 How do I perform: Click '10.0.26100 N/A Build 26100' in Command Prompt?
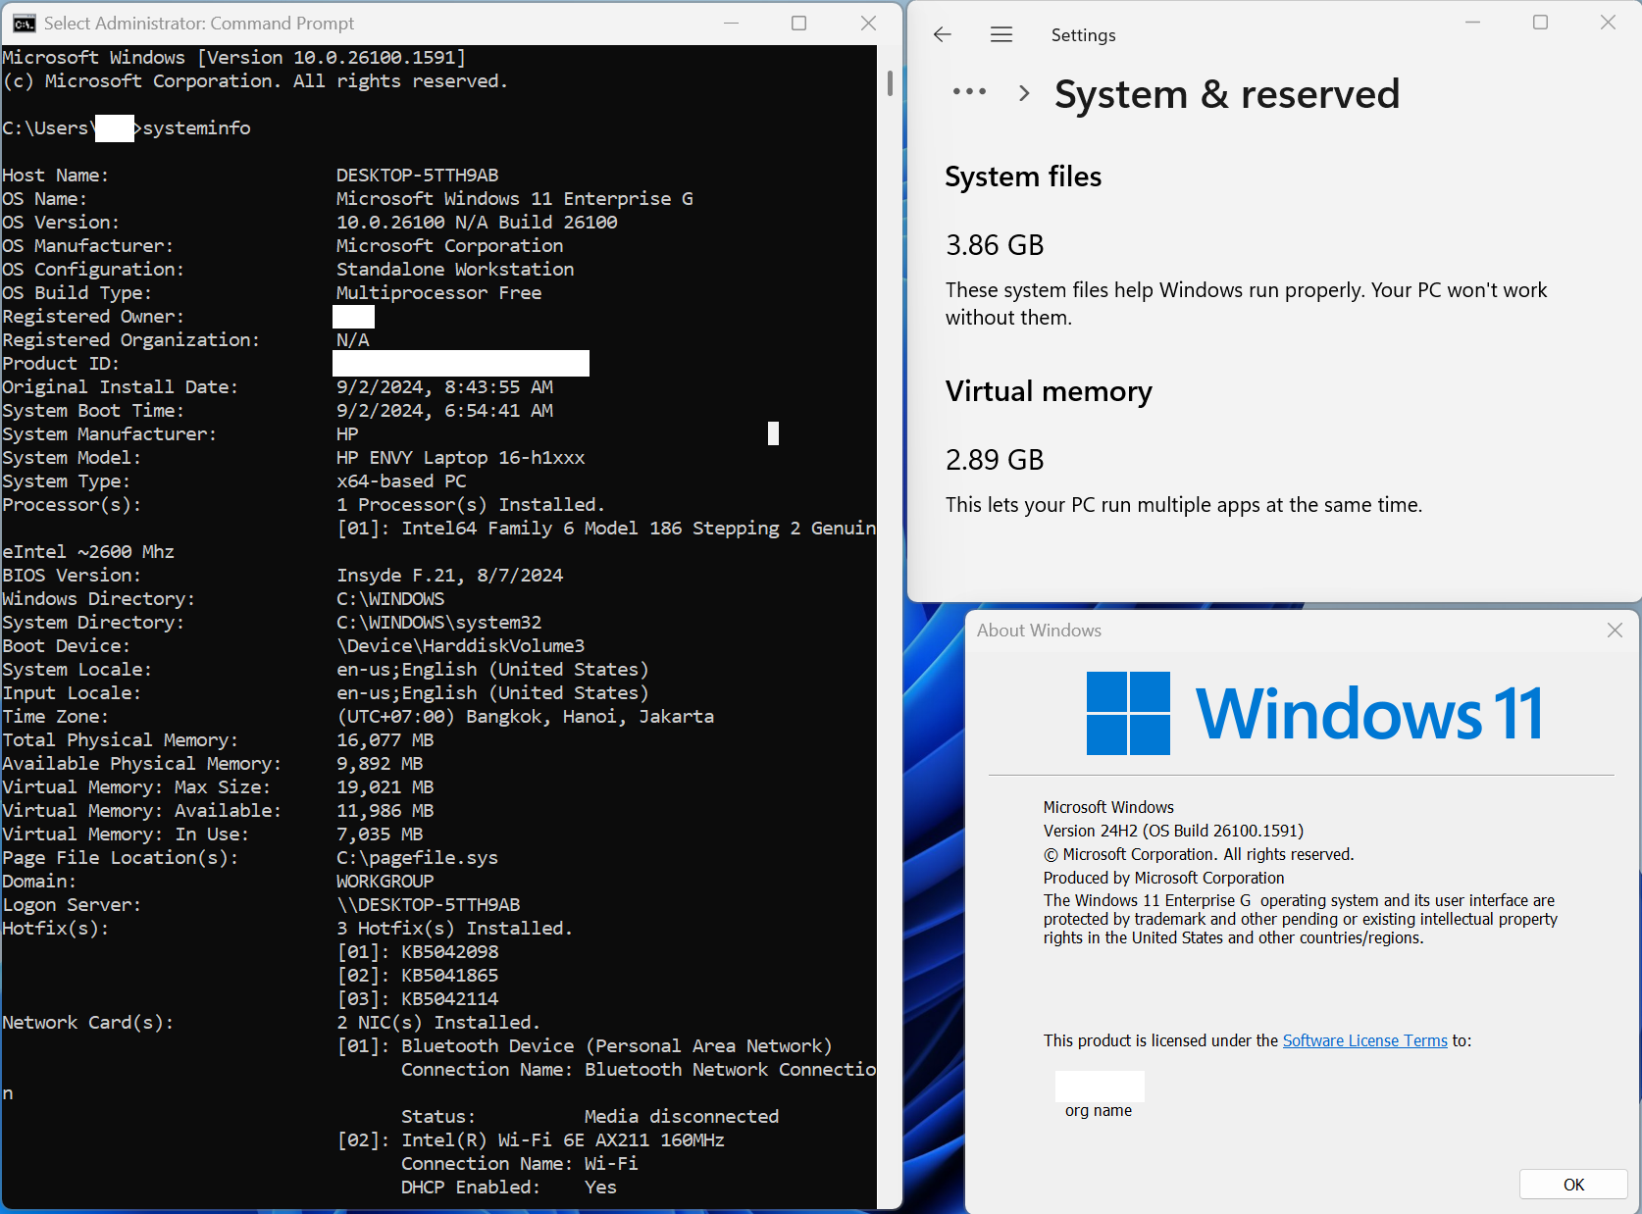477,223
